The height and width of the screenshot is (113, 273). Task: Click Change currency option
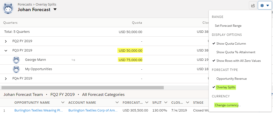pyautogui.click(x=228, y=105)
